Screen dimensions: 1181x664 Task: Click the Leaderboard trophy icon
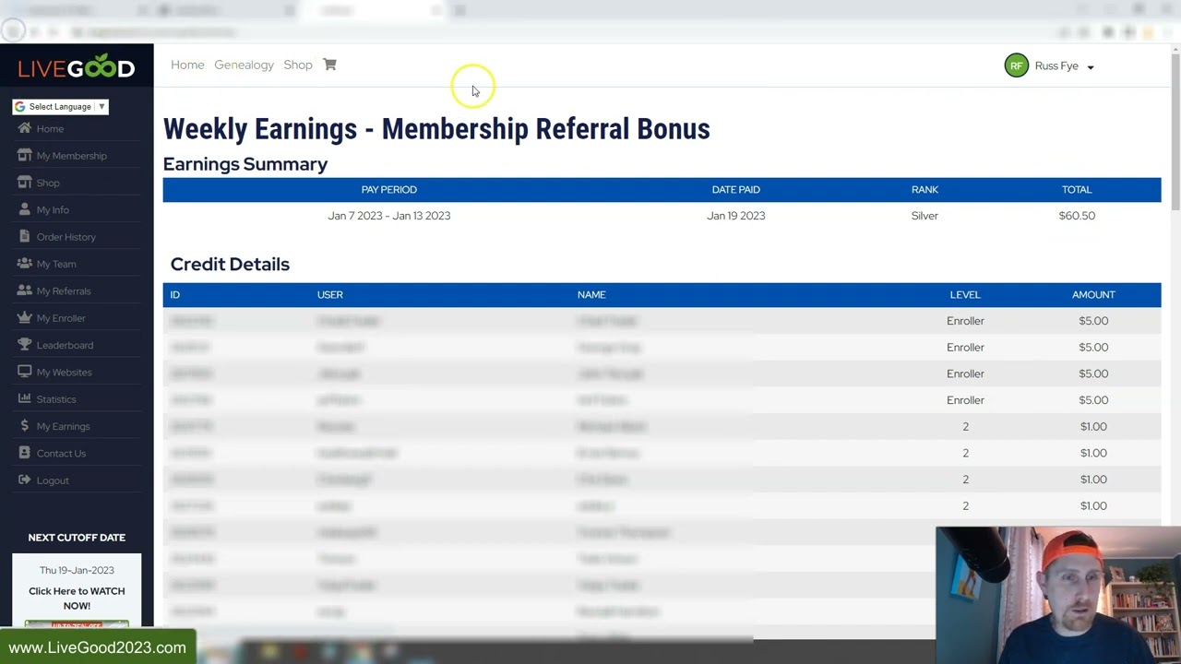pos(25,345)
